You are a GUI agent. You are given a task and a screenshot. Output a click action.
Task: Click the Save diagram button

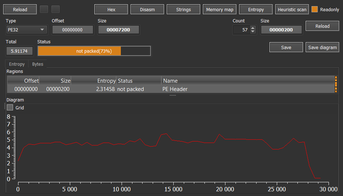point(323,47)
